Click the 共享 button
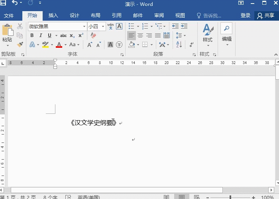 tap(266, 16)
